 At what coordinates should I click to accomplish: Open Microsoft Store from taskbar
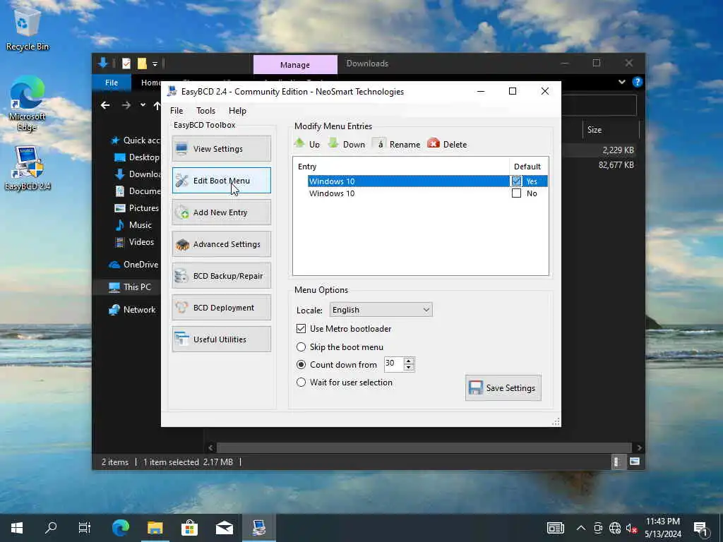point(189,528)
